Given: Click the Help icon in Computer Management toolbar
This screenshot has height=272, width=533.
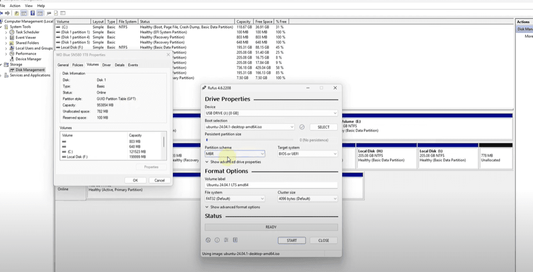Looking at the screenshot, I should point(33,13).
